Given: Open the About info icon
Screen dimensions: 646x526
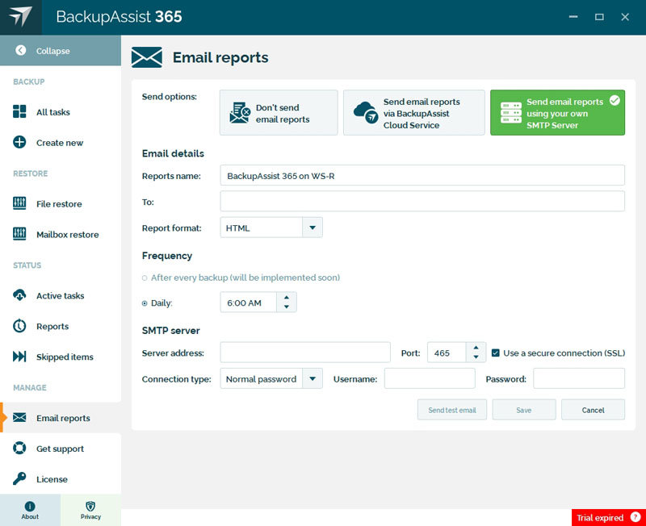Looking at the screenshot, I should [30, 506].
